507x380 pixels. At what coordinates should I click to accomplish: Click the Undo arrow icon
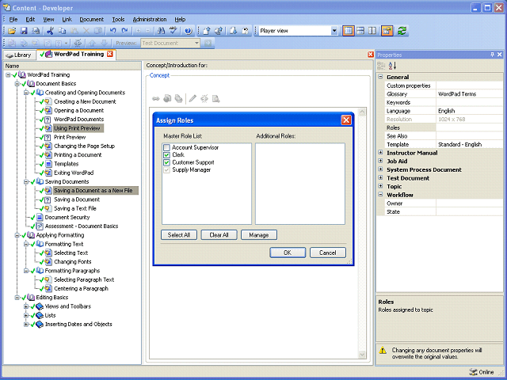pyautogui.click(x=111, y=31)
